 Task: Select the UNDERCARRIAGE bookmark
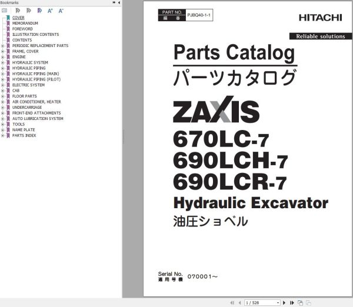pyautogui.click(x=27, y=108)
